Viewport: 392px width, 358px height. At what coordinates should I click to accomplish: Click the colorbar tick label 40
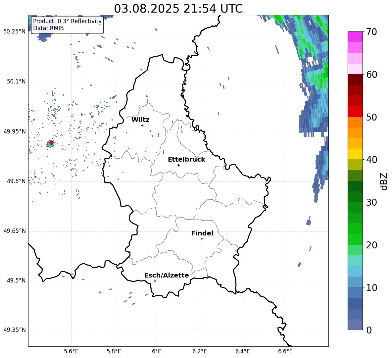point(371,160)
